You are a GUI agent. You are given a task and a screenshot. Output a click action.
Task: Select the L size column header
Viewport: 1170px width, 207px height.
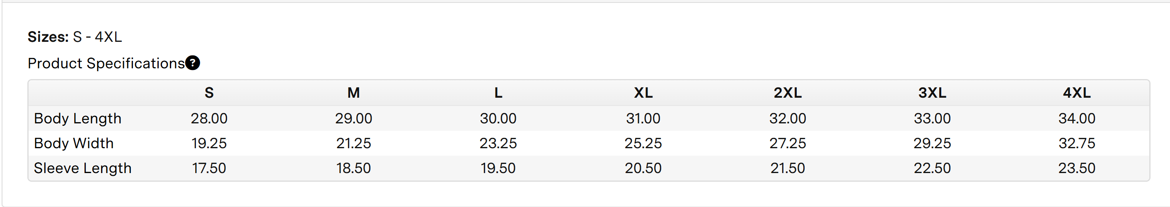pos(498,93)
